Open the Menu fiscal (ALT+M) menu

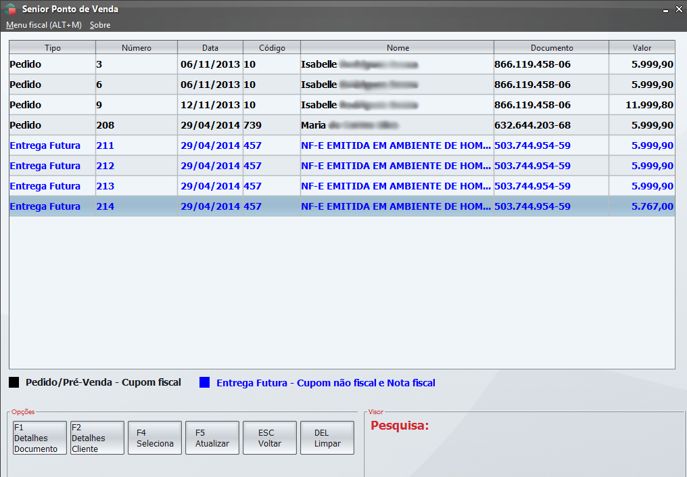coord(44,25)
